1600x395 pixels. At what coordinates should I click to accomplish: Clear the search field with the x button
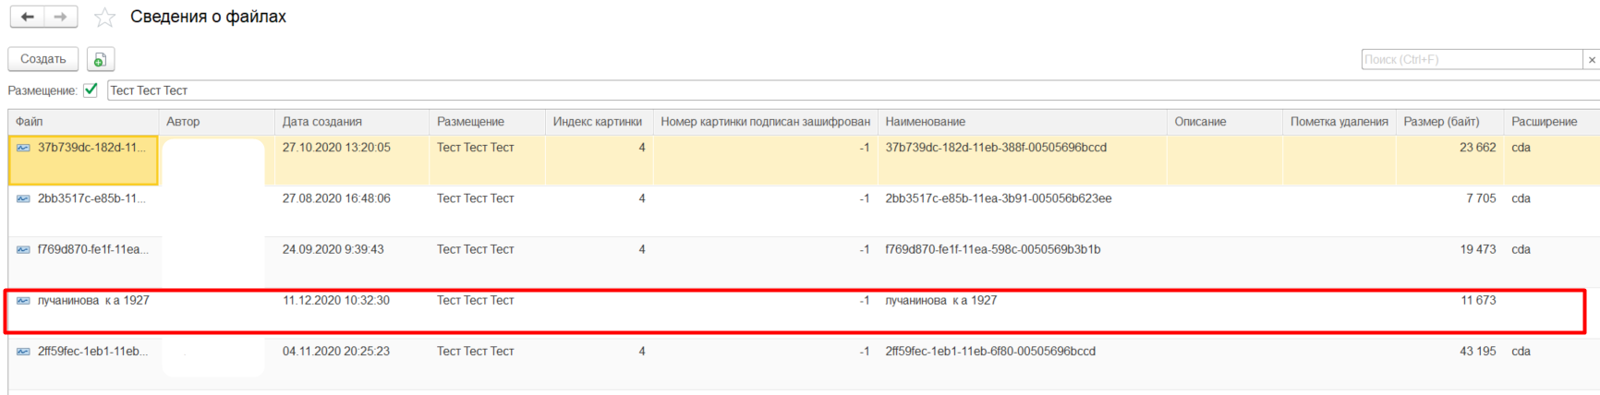pos(1591,59)
